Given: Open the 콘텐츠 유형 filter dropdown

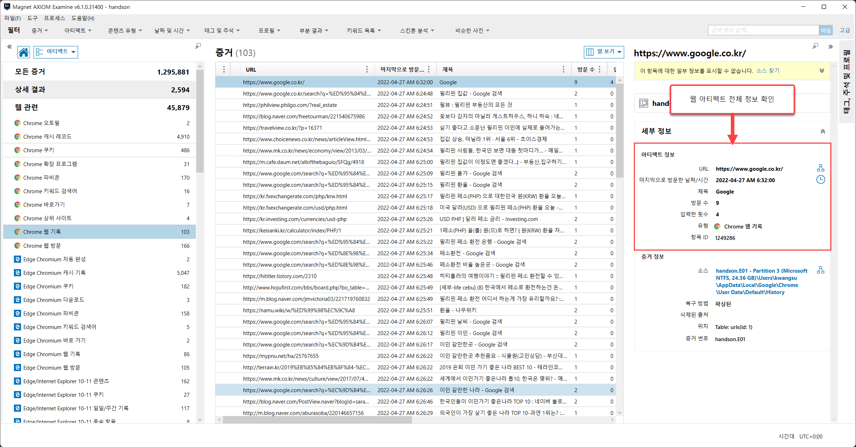Looking at the screenshot, I should coord(125,31).
